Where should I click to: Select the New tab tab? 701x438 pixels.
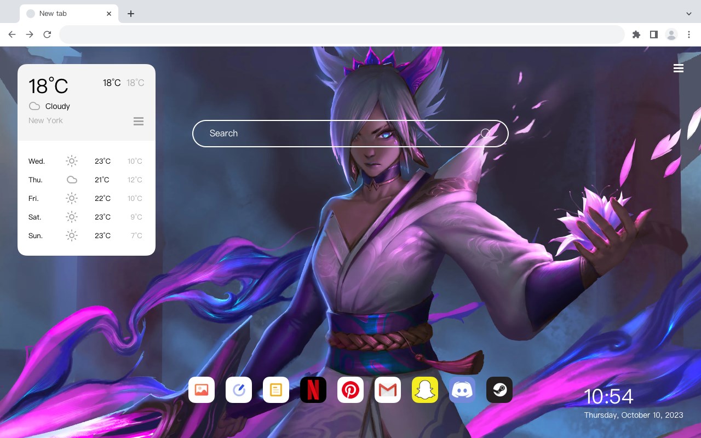click(69, 14)
